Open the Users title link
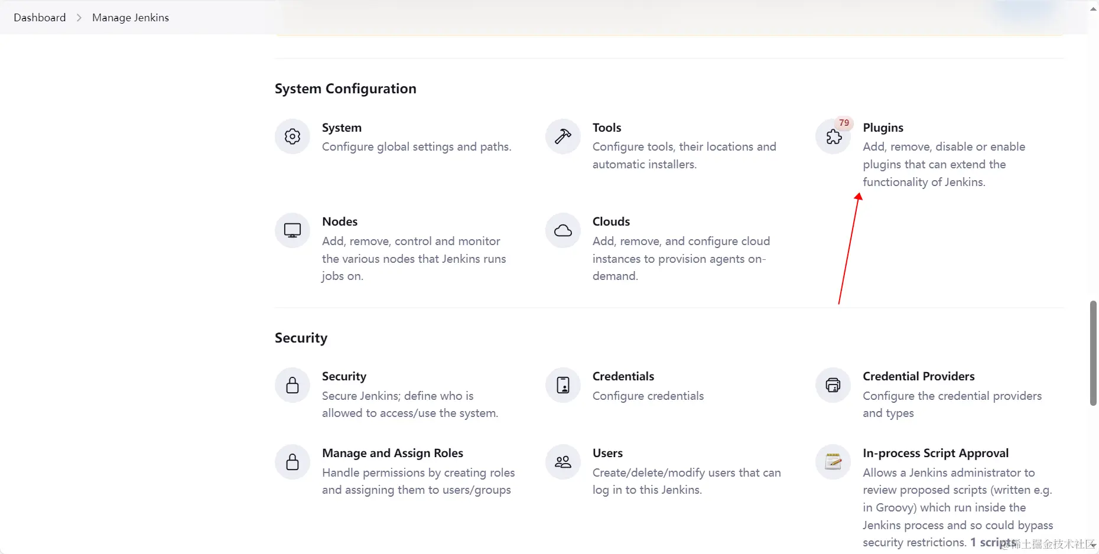This screenshot has width=1099, height=554. (607, 453)
